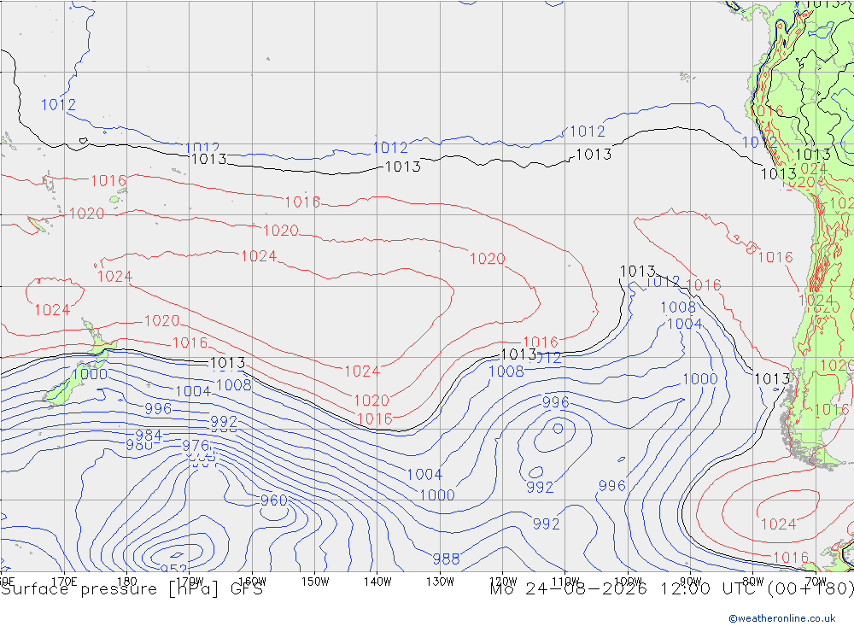
Task: Click the 130W longitude label
Action: (440, 582)
